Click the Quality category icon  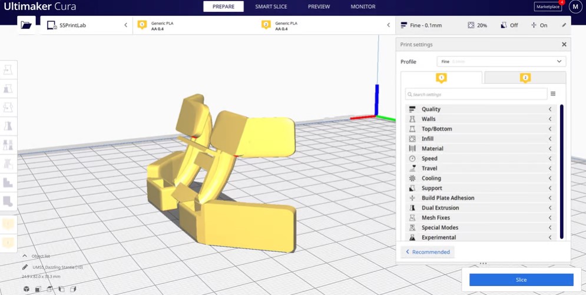pyautogui.click(x=412, y=109)
